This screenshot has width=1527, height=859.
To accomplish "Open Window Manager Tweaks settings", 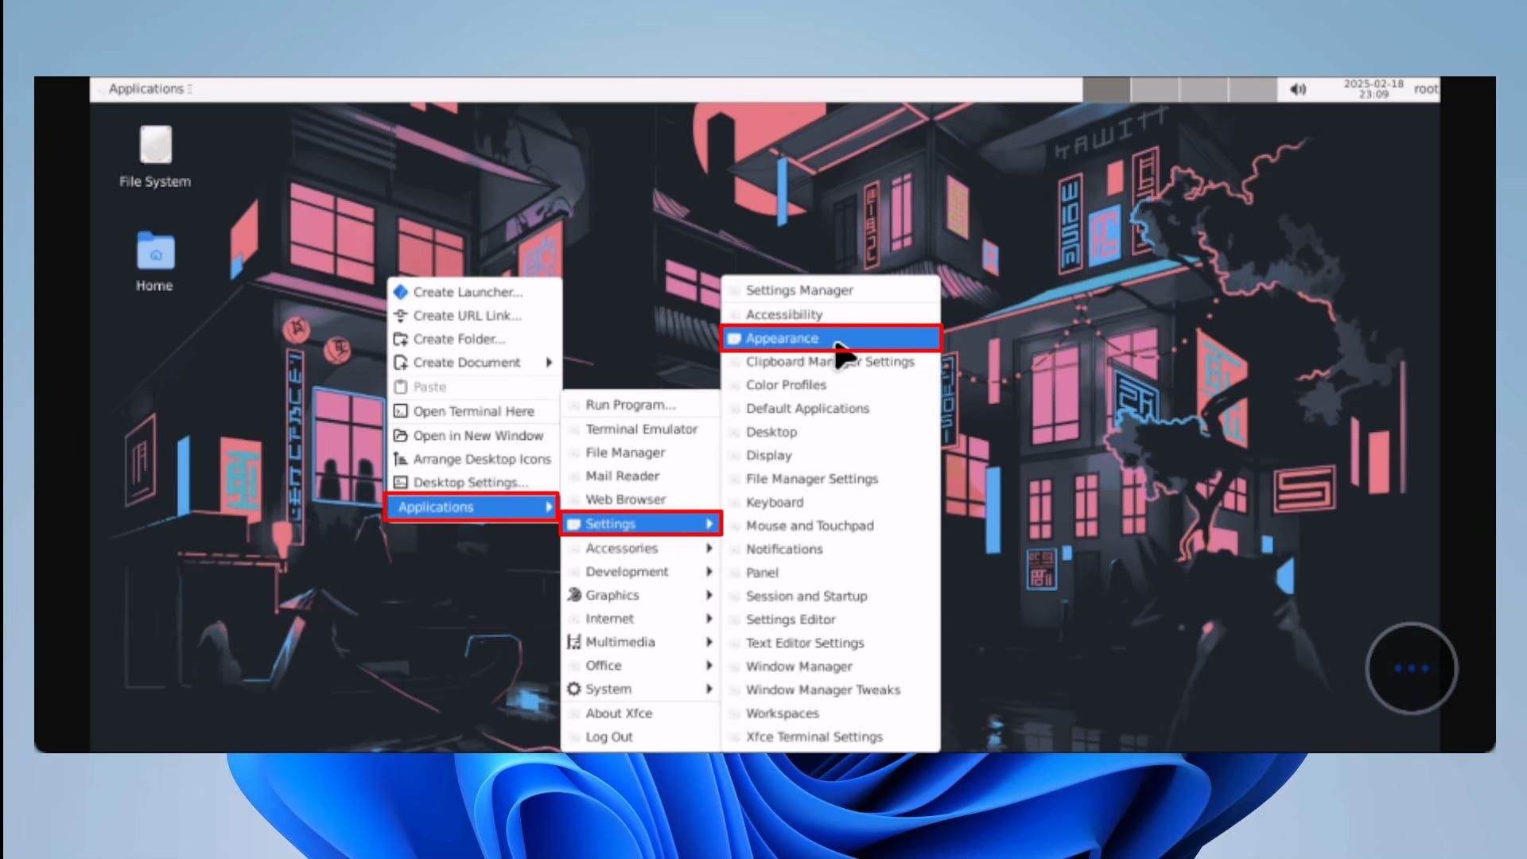I will coord(822,690).
